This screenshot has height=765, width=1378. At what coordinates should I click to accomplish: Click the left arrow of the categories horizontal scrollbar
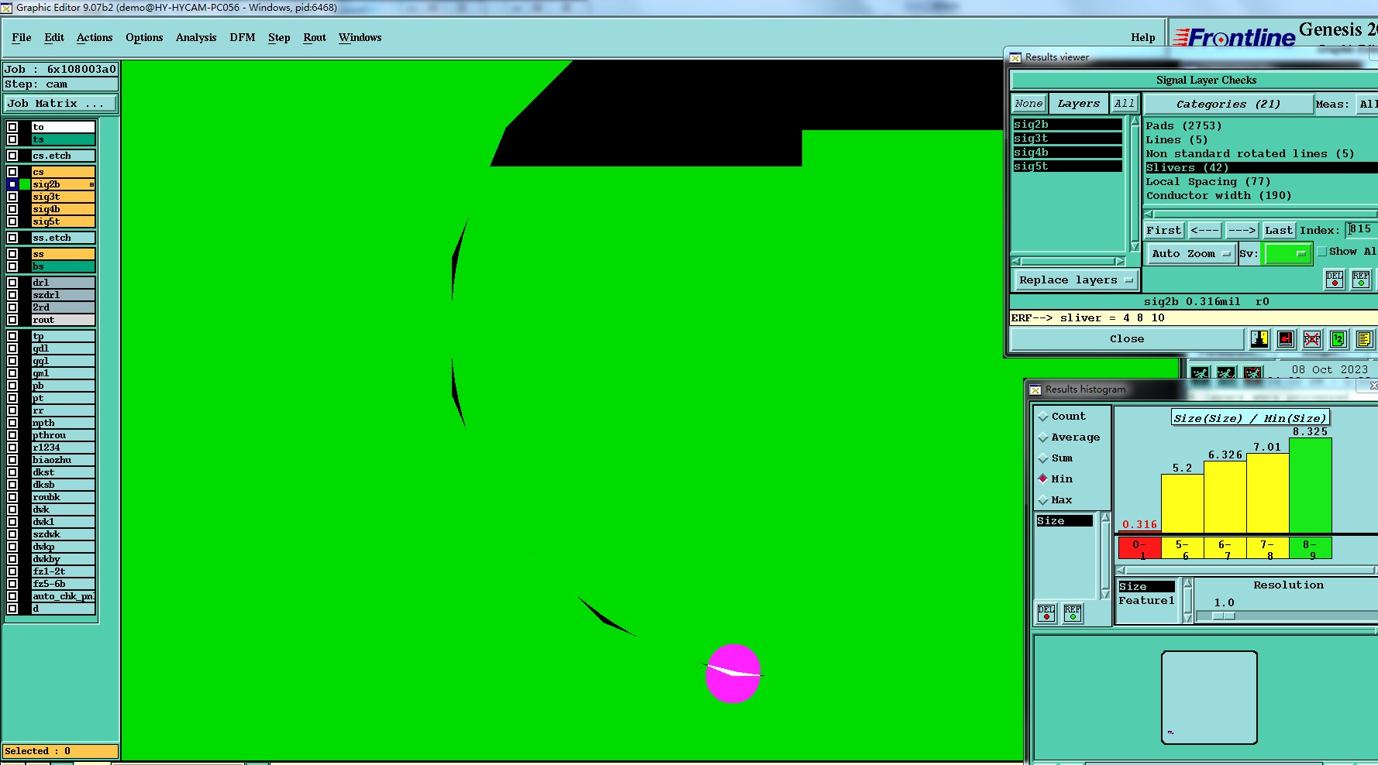1149,214
